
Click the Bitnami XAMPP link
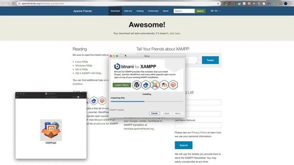coord(103,120)
